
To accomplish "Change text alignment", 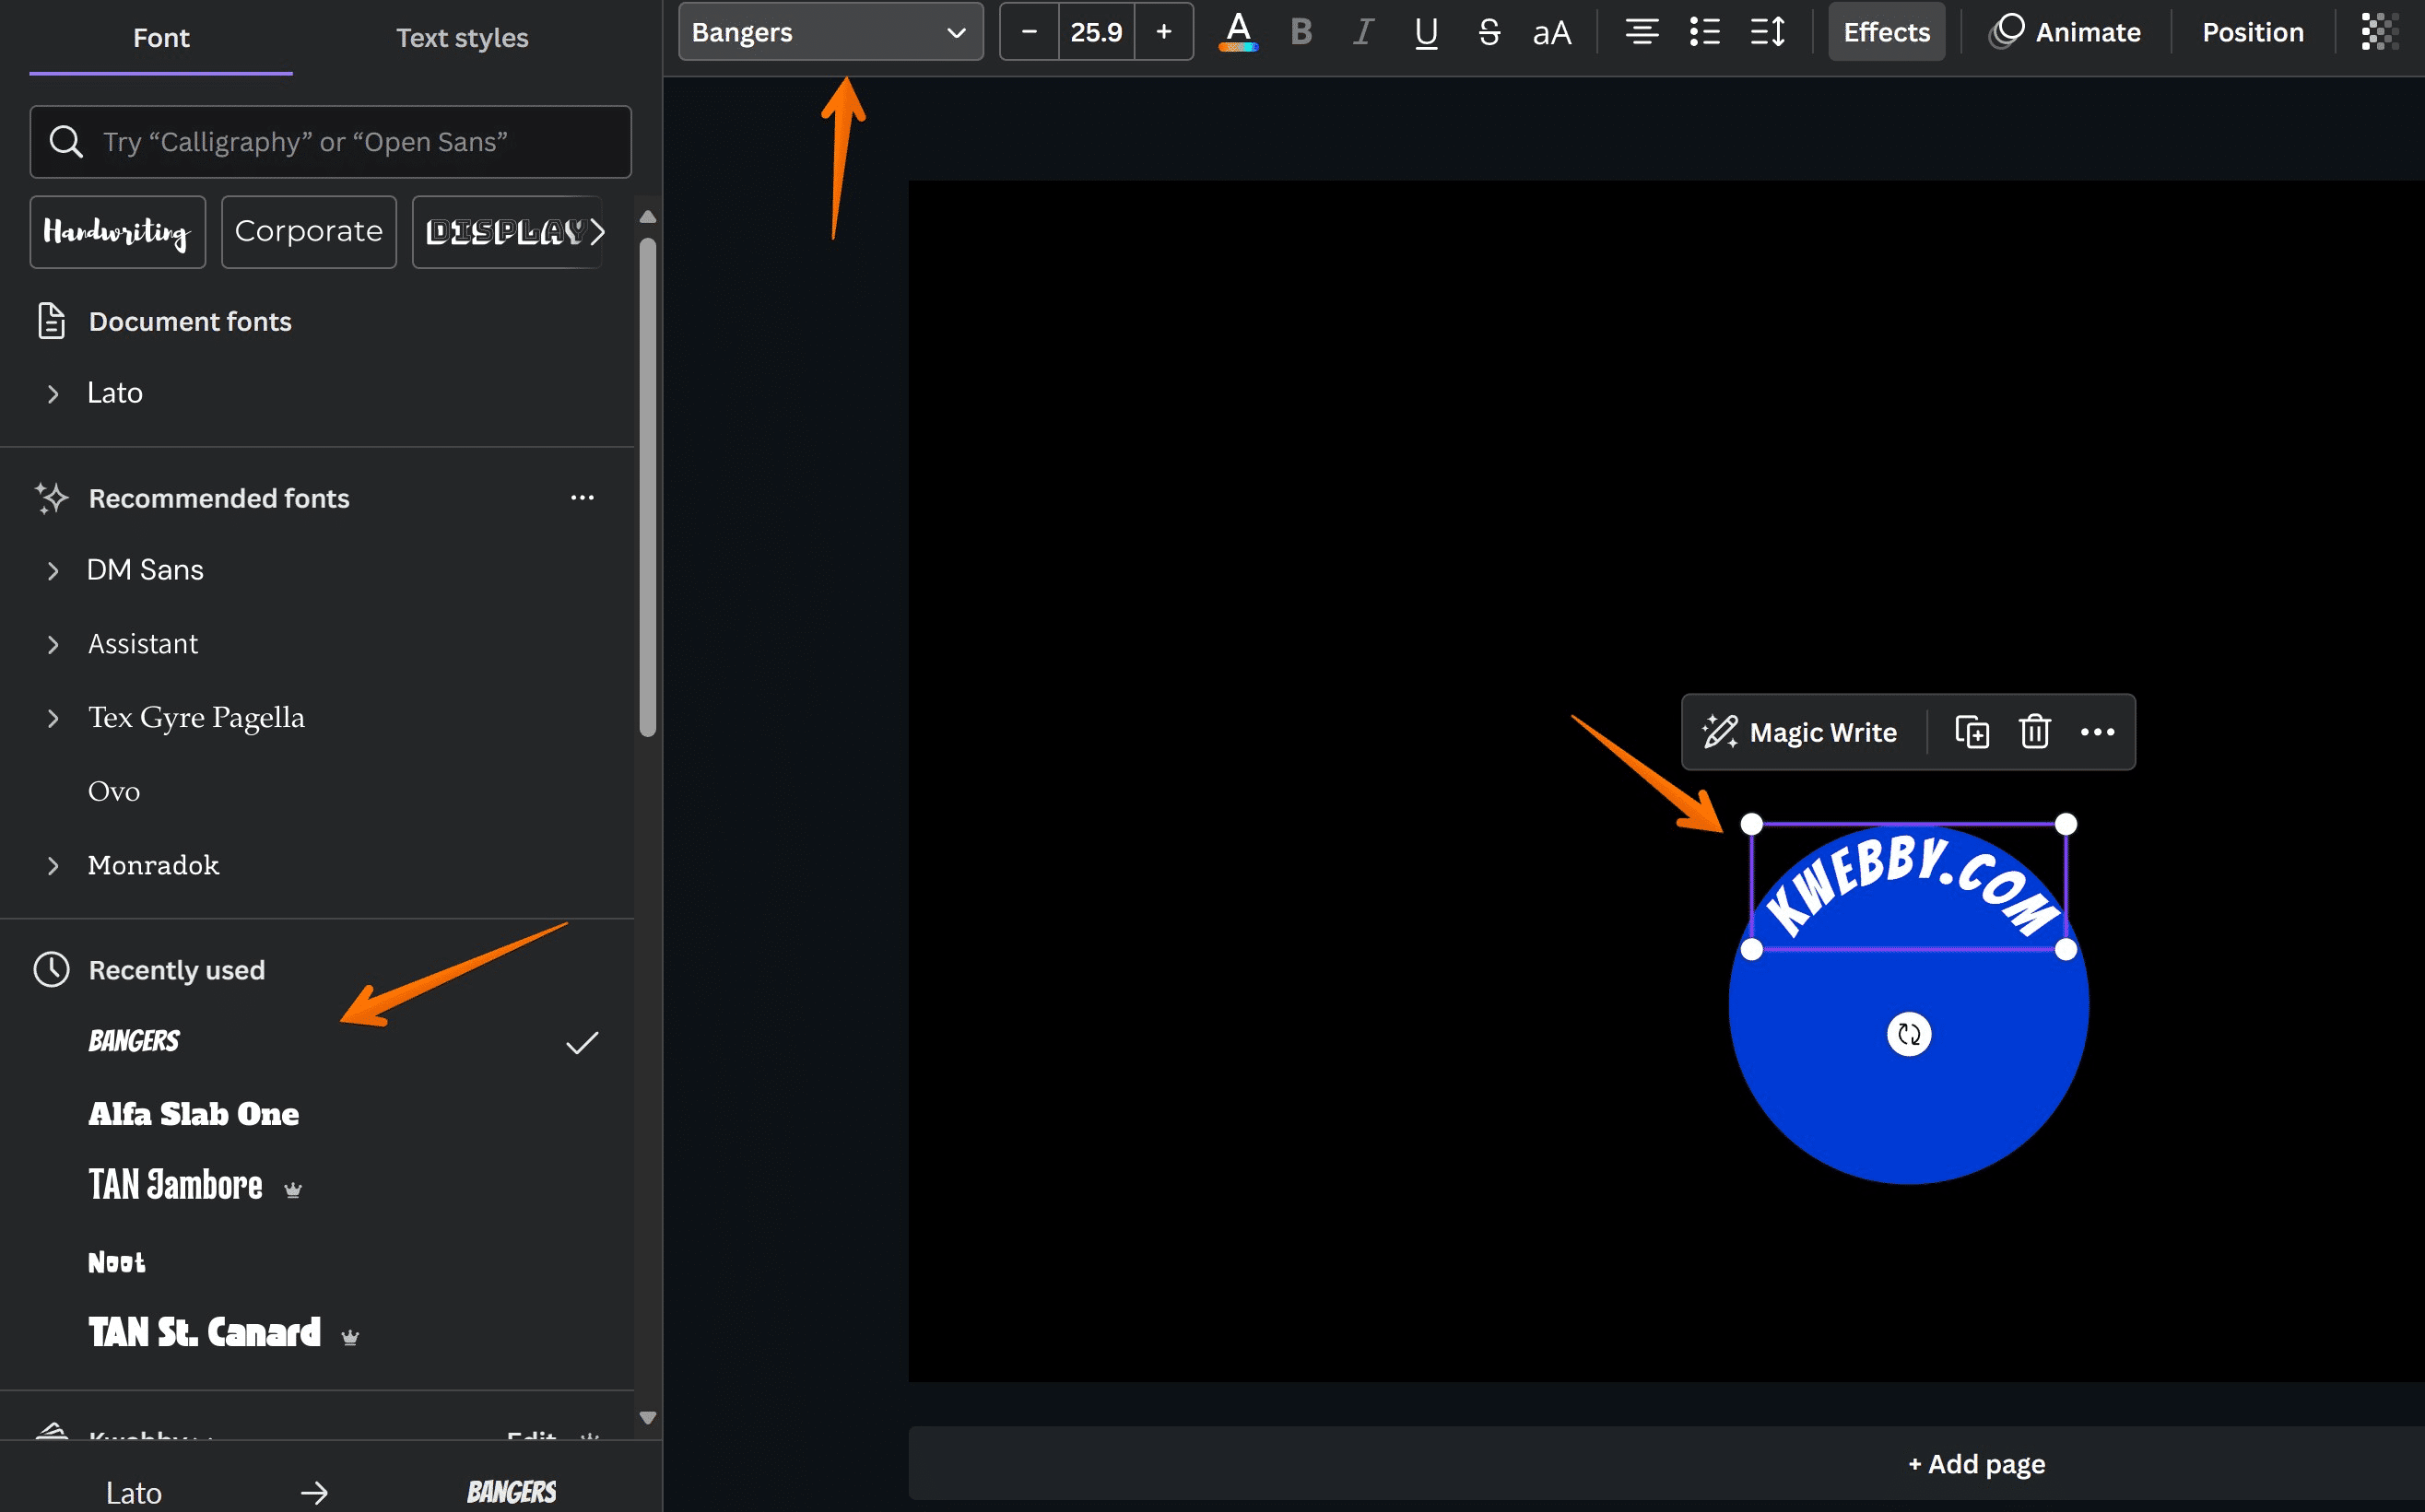I will click(1642, 32).
